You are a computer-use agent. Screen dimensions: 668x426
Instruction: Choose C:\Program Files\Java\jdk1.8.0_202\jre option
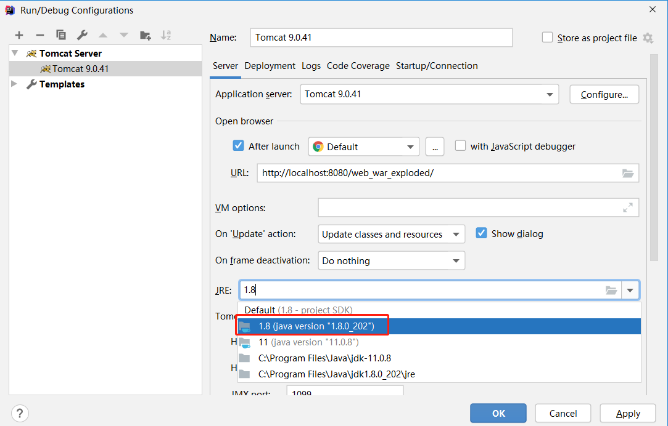439,374
